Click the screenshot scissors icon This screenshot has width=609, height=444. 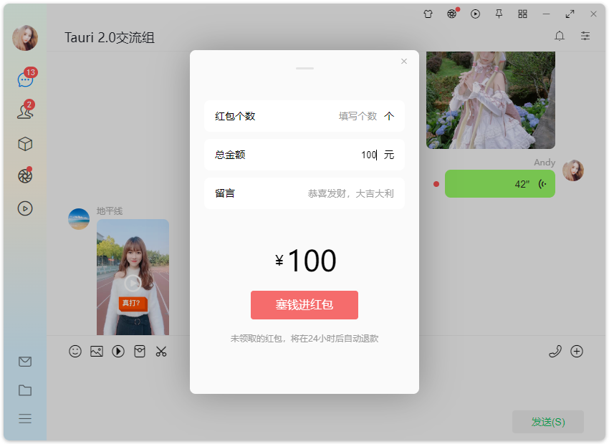(161, 351)
